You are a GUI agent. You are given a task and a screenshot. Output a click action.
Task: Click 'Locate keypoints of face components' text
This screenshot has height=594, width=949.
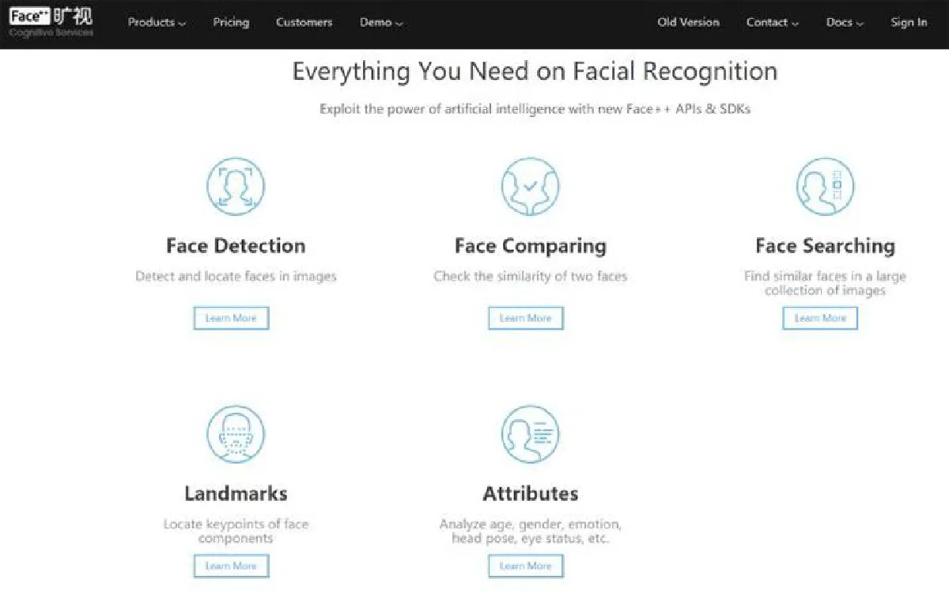coord(236,531)
